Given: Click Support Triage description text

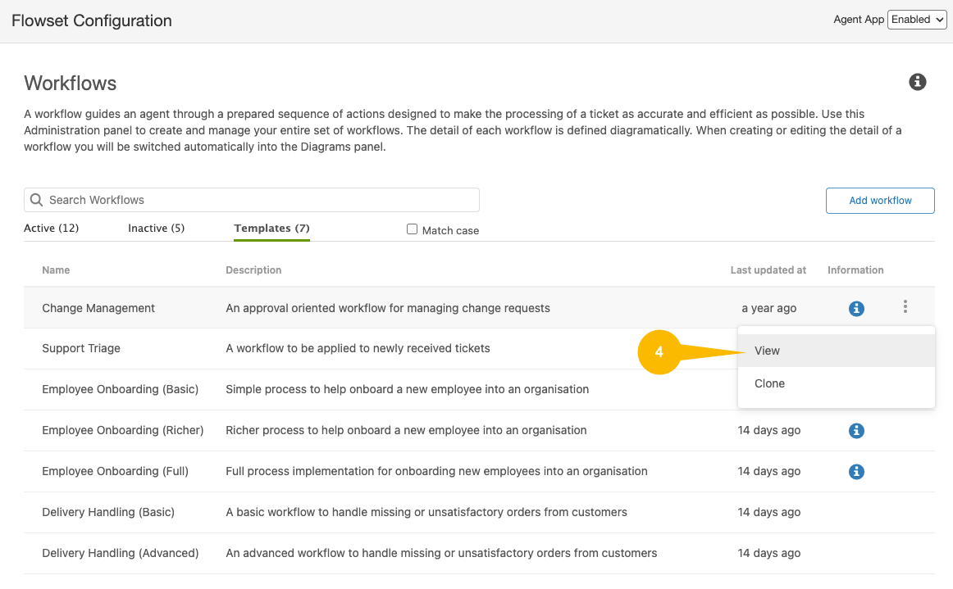Looking at the screenshot, I should (358, 348).
